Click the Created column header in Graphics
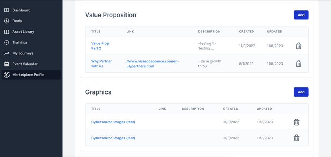The height and width of the screenshot is (157, 331). click(231, 109)
